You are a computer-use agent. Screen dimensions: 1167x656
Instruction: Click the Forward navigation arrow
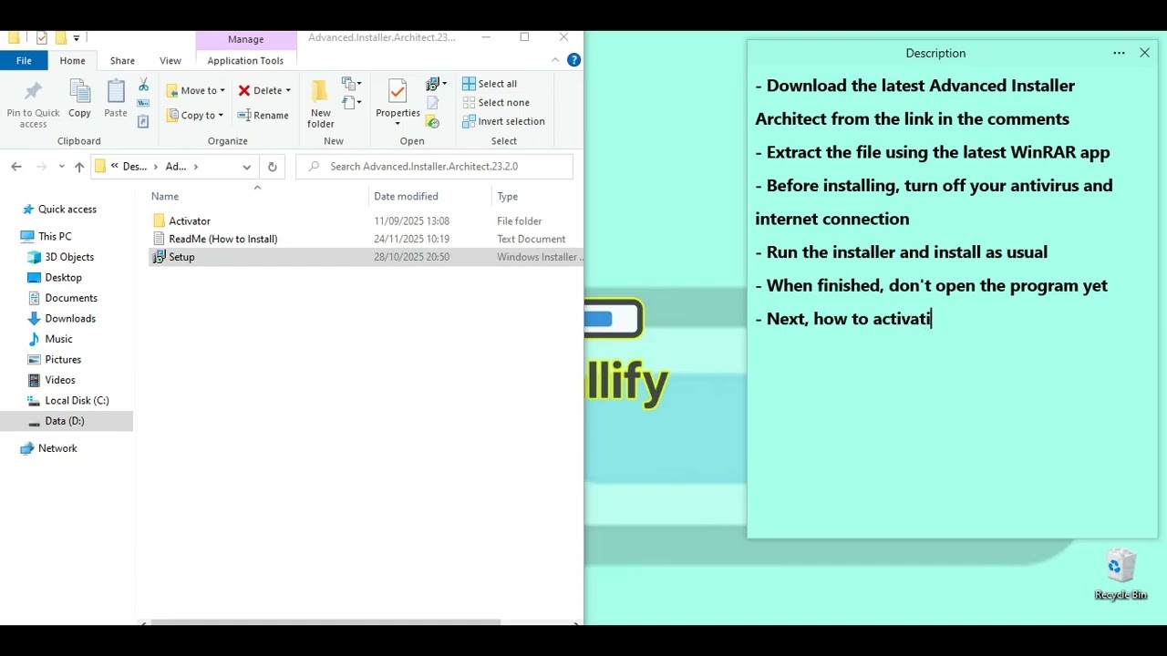pyautogui.click(x=41, y=167)
